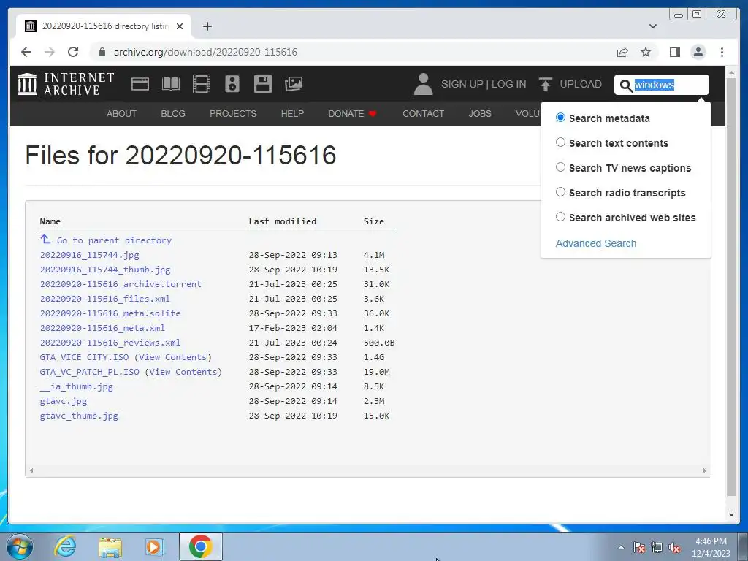Share this page icon in address bar
This screenshot has width=748, height=561.
(x=622, y=52)
